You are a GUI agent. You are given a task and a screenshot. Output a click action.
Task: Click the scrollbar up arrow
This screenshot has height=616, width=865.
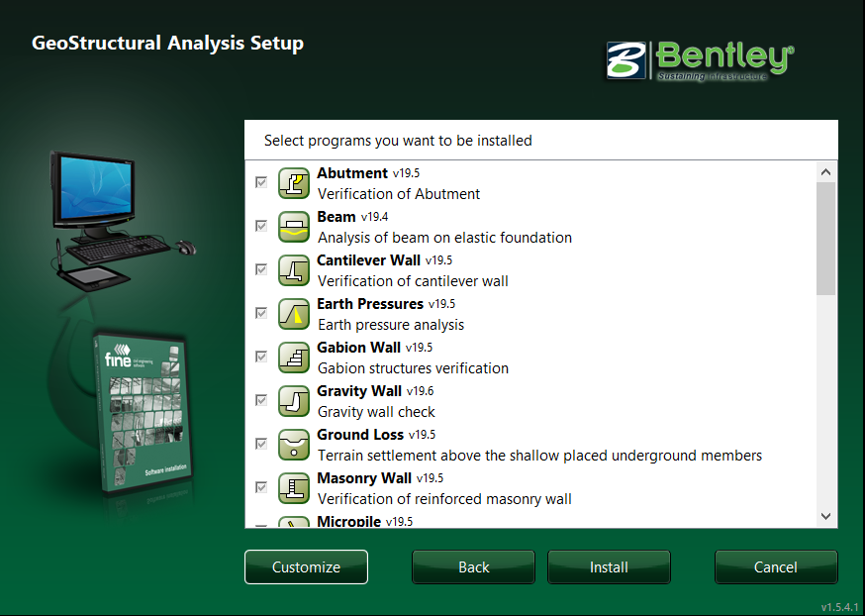click(826, 171)
